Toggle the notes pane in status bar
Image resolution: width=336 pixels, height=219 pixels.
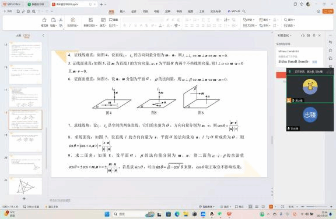[x=239, y=207]
